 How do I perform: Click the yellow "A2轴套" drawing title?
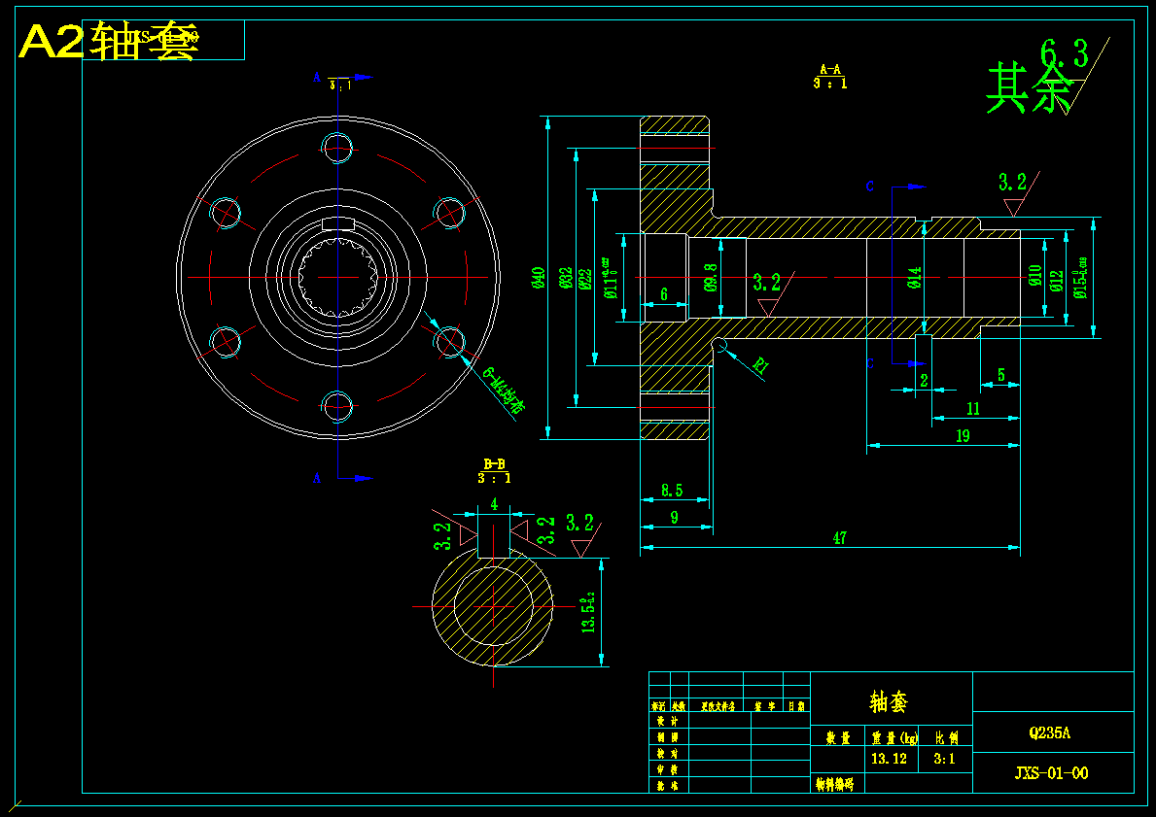pos(109,42)
